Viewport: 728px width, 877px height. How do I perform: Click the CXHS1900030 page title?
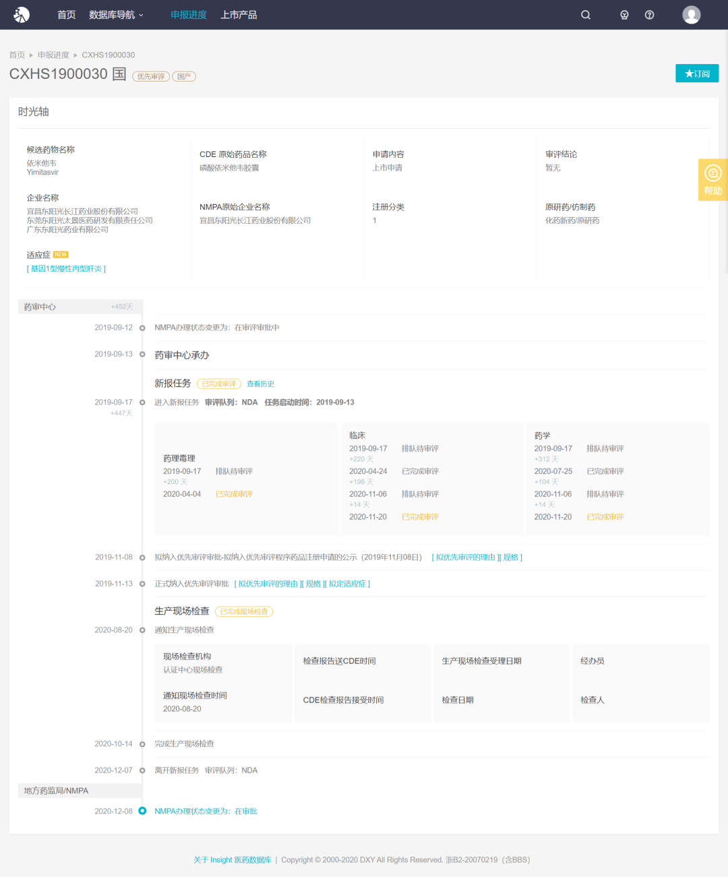(67, 74)
